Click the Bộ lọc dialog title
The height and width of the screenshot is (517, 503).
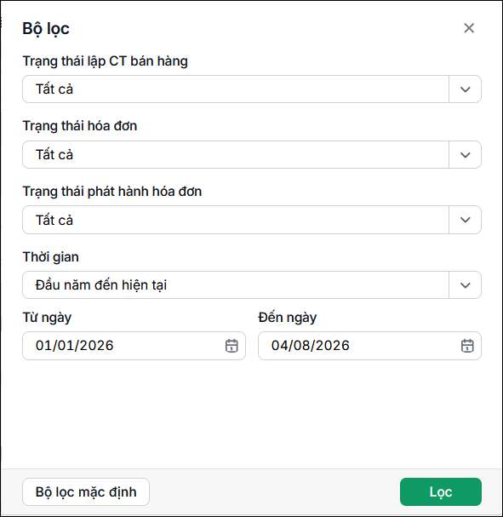(x=46, y=29)
